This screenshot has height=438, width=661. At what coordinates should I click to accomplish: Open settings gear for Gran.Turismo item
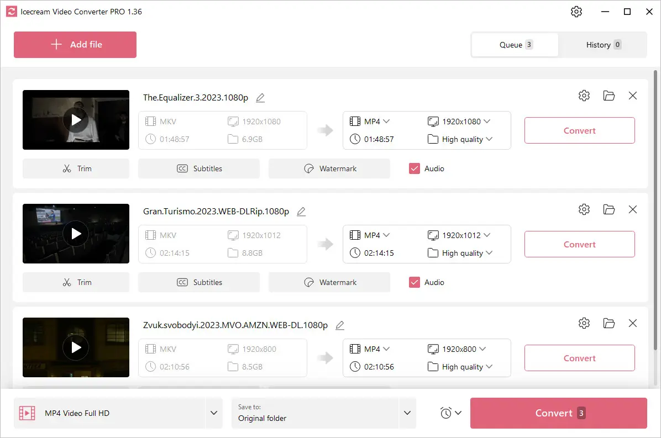584,209
